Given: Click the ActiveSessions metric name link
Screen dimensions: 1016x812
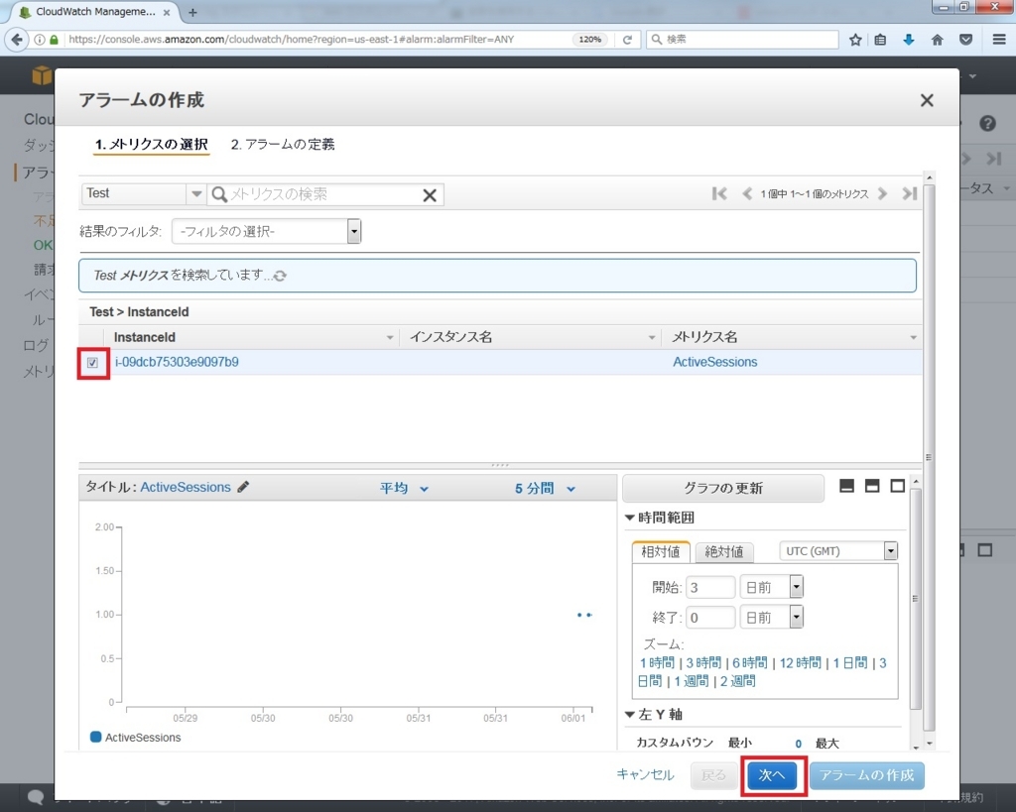Looking at the screenshot, I should [x=714, y=362].
